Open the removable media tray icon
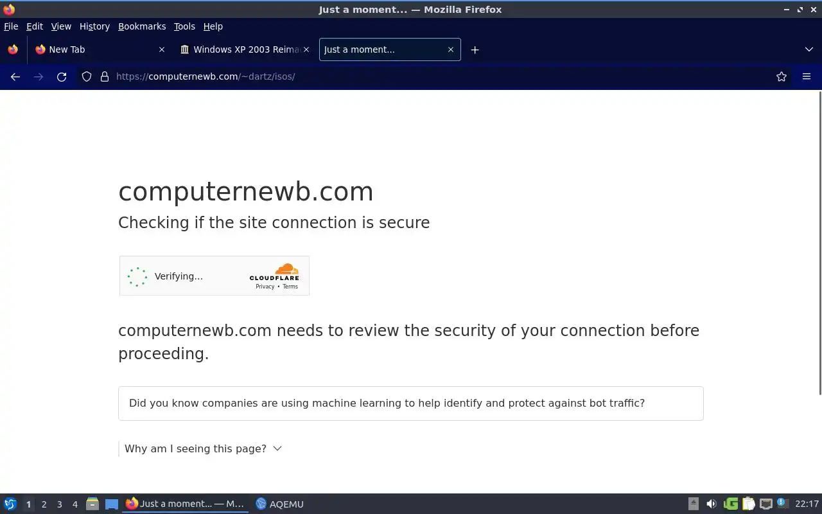 [x=694, y=504]
